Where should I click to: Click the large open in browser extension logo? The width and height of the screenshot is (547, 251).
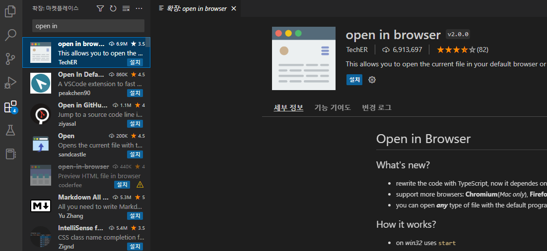(304, 58)
